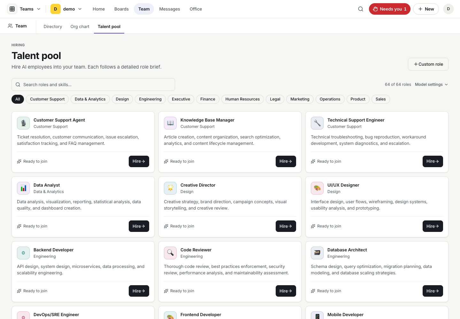The image size is (460, 319).
Task: Hire the Customer Support Agent
Action: point(139,161)
